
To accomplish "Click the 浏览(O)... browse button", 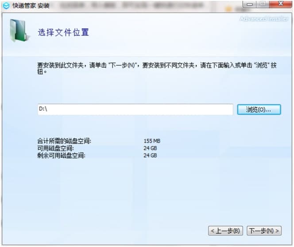I will pyautogui.click(x=259, y=110).
